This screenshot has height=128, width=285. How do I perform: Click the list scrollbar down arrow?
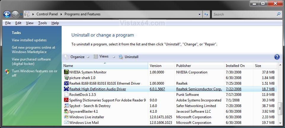(280, 123)
